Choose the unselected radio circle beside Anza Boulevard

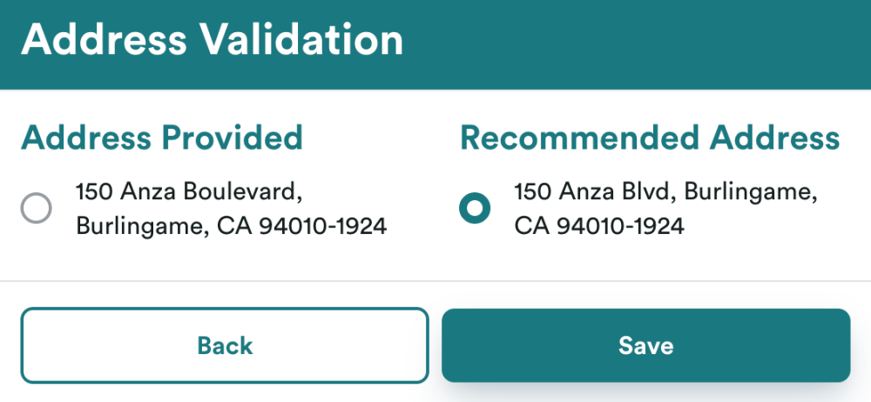coord(37,208)
